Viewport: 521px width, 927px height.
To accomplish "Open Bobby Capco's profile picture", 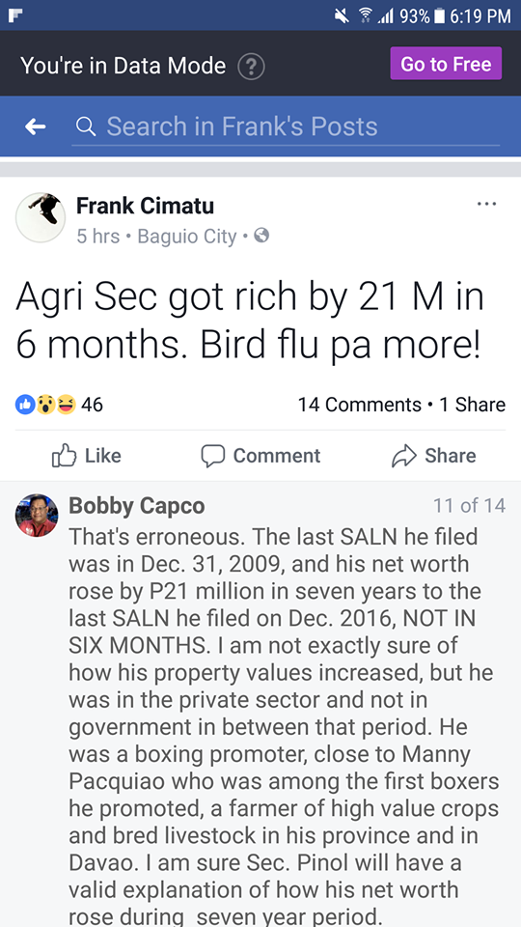I will click(37, 515).
